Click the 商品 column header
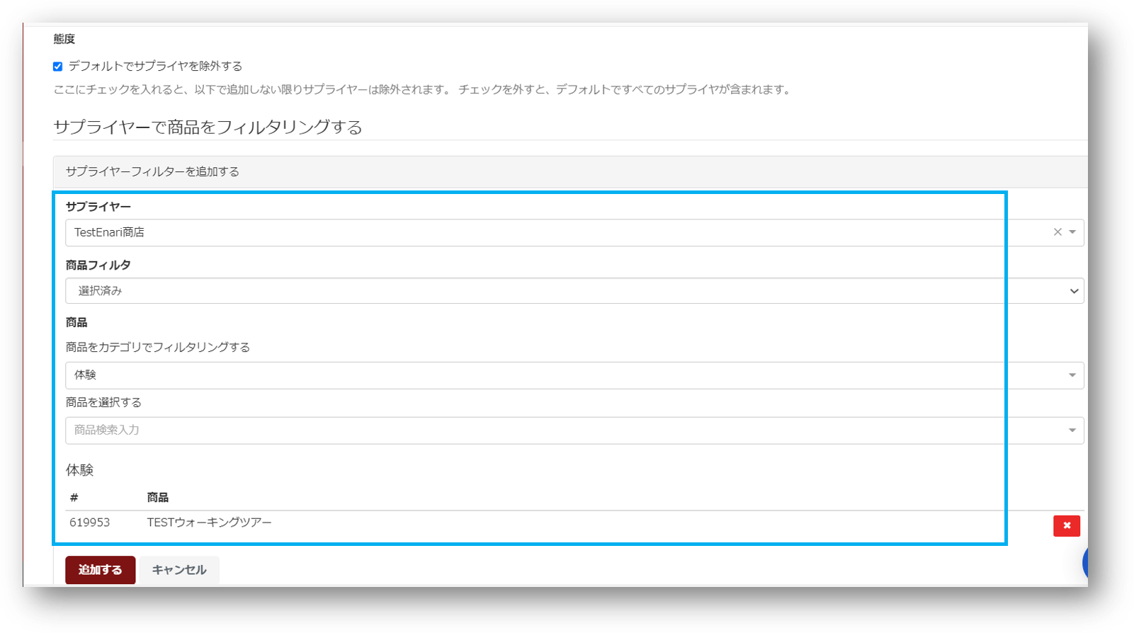 [x=157, y=498]
